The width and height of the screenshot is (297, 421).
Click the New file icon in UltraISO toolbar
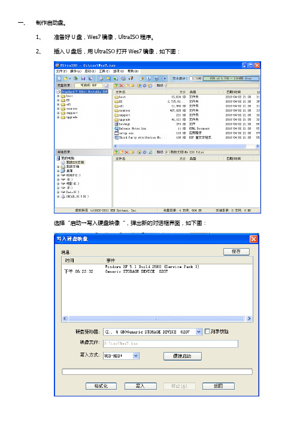click(x=59, y=79)
